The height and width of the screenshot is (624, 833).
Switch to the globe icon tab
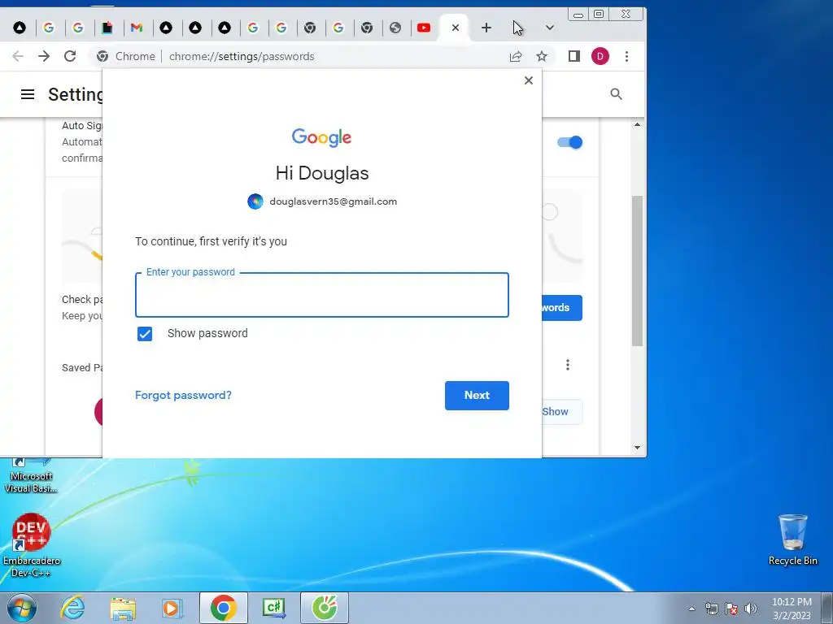tap(395, 28)
